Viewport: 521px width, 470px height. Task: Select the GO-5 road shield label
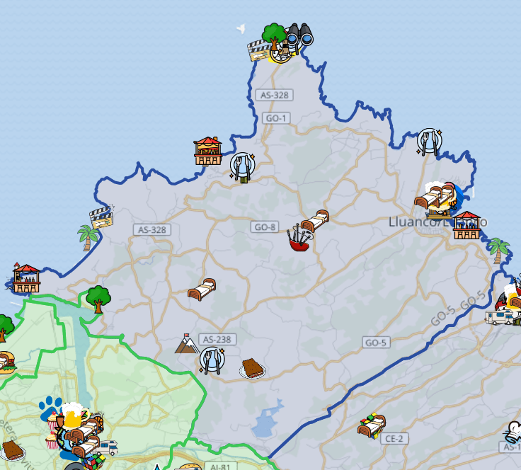[x=376, y=343]
